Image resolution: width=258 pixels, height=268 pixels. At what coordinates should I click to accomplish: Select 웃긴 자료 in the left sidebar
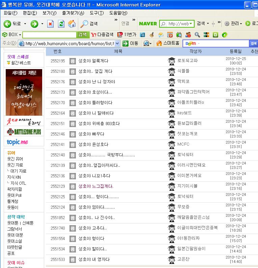(15, 165)
